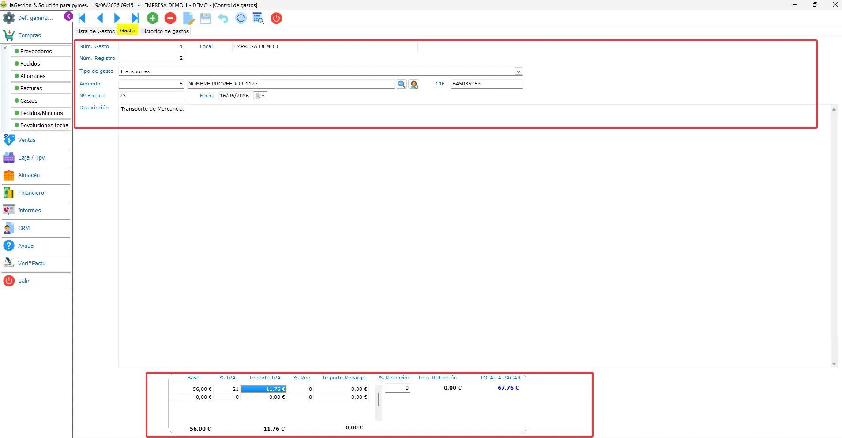The height and width of the screenshot is (438, 842).
Task: Close the form with the red power icon
Action: (276, 18)
